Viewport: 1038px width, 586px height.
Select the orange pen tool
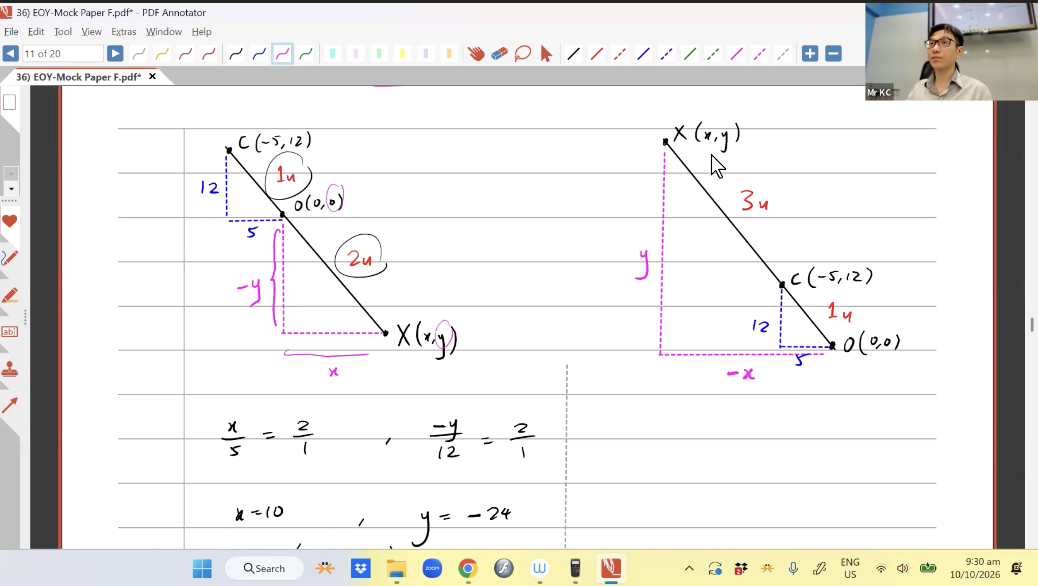162,54
